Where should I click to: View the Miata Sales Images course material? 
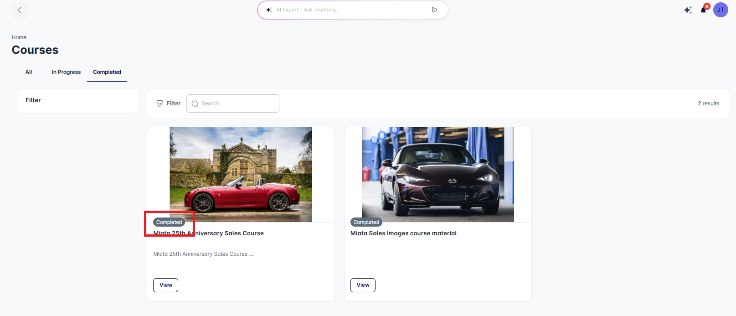click(x=363, y=285)
